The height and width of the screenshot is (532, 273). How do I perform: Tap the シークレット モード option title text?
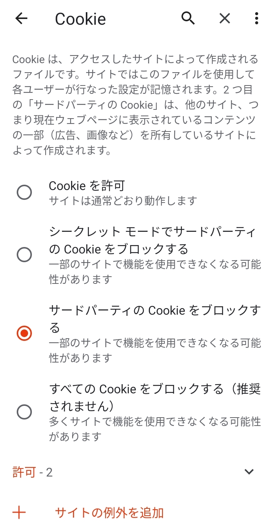click(x=153, y=240)
